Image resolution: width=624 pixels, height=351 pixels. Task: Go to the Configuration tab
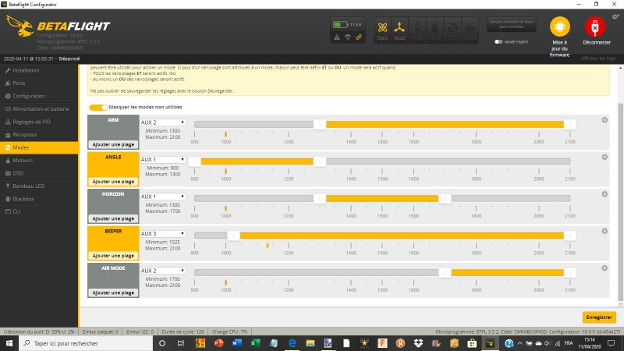[x=29, y=96]
